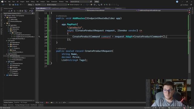Click the '1 reference' CodeLens link

pyautogui.click(x=61, y=48)
